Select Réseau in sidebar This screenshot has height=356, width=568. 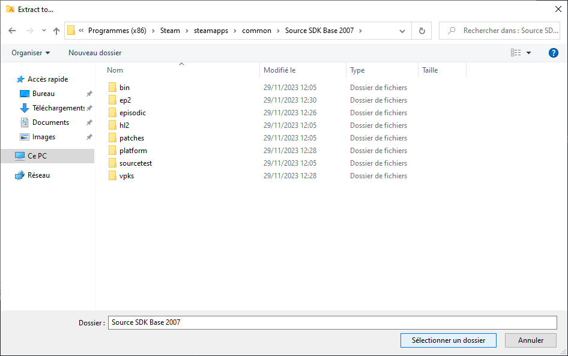tap(38, 175)
